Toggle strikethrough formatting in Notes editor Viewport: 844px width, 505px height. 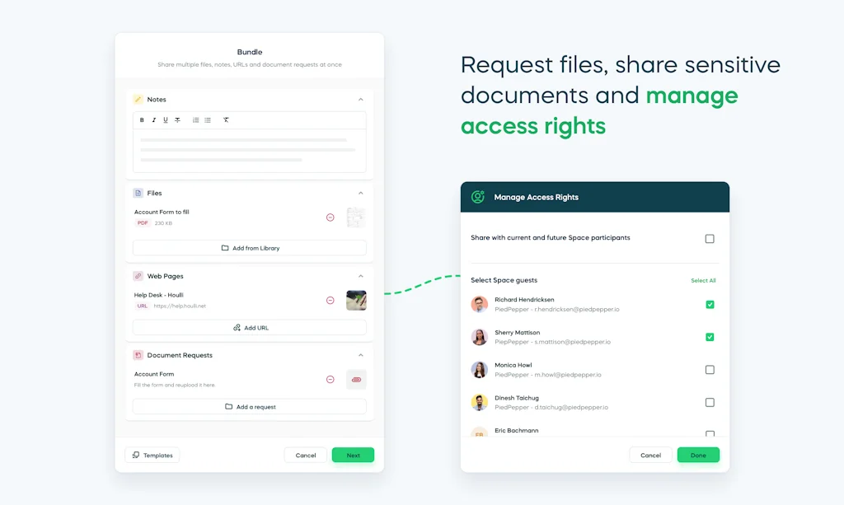pos(178,120)
